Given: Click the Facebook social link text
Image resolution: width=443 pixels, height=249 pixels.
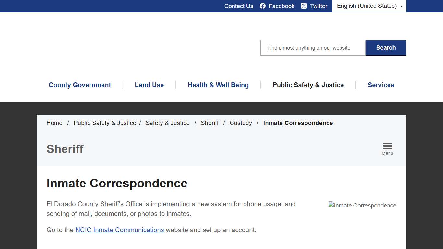Looking at the screenshot, I should tap(281, 6).
